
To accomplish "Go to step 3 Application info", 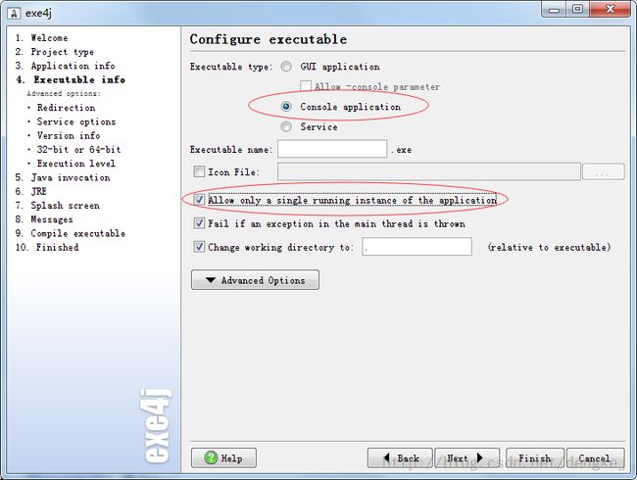I will click(x=66, y=66).
